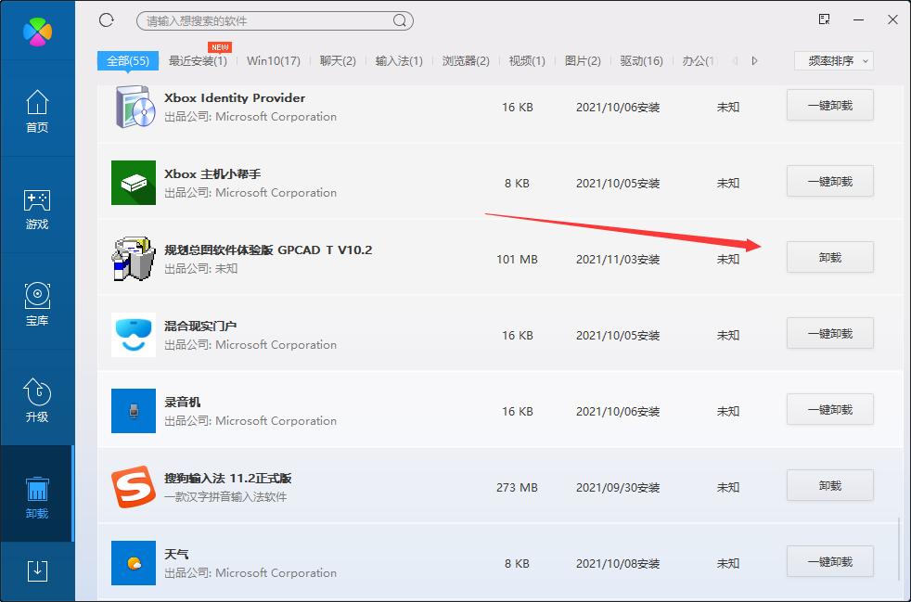Open the 升级 upgrade section
The image size is (911, 602).
[x=37, y=401]
